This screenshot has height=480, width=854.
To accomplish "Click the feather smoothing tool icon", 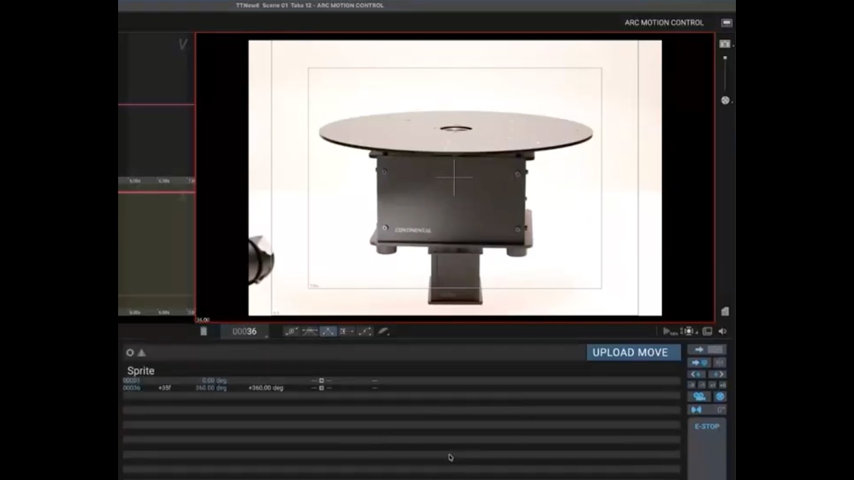I will pos(384,331).
